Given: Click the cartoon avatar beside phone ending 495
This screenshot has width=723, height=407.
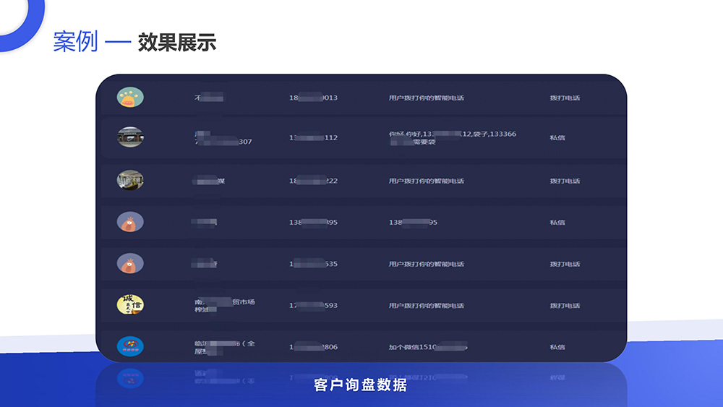Looking at the screenshot, I should (x=130, y=222).
